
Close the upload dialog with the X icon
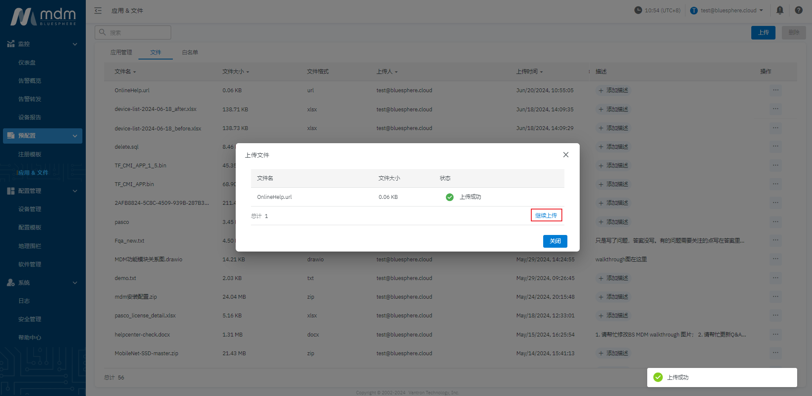click(x=566, y=155)
